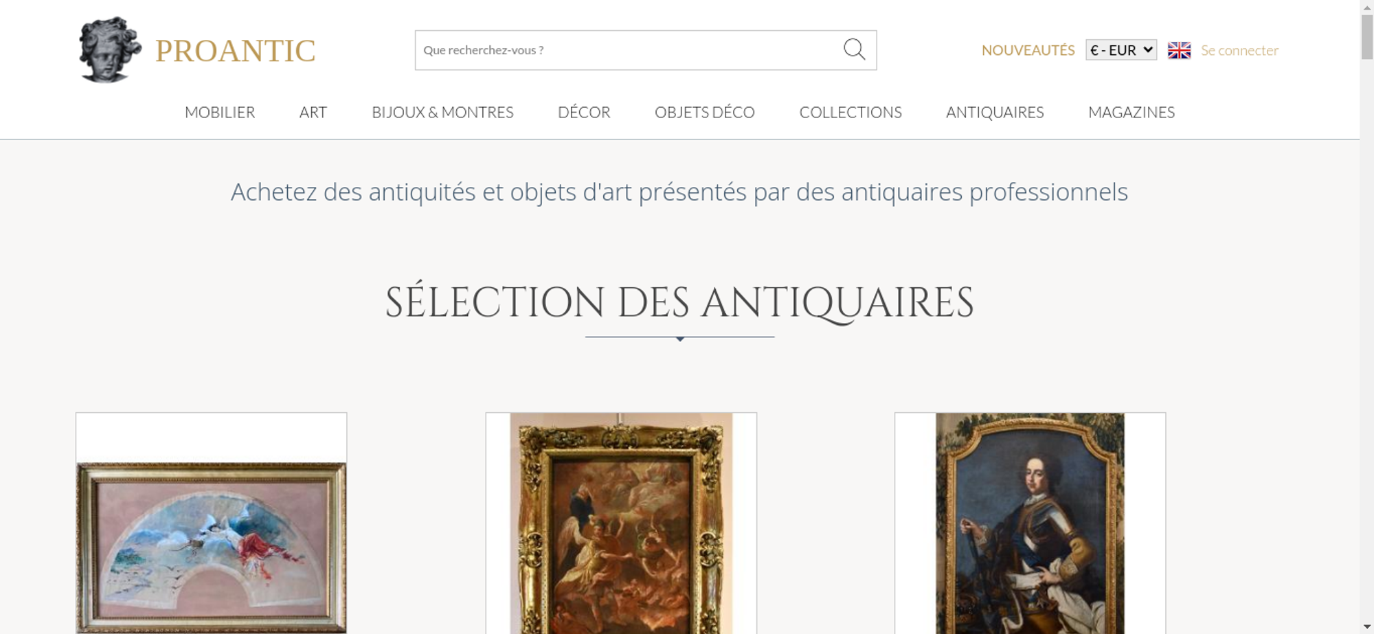Open the EUR currency dropdown
Screen dimensions: 1374x634
[x=1121, y=50]
